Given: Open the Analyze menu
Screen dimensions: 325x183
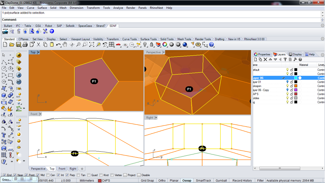Looking at the screenshot, I should 118,8.
